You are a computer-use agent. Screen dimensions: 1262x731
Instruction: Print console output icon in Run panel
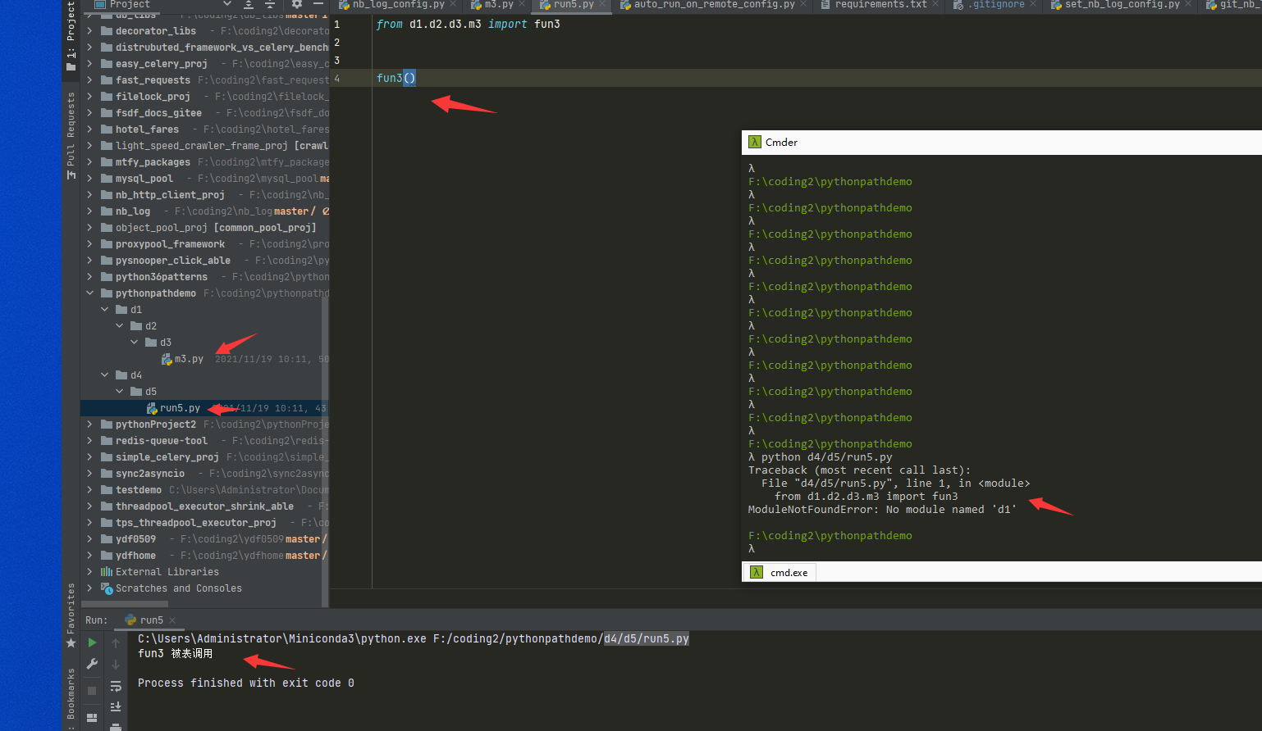click(116, 726)
